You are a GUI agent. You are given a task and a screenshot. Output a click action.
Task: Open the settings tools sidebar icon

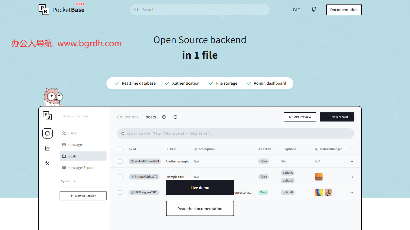pos(47,163)
